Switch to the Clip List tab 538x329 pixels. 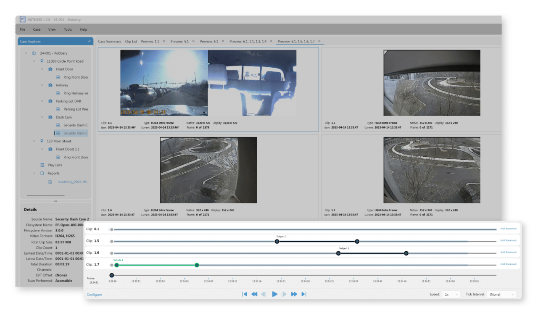tap(131, 41)
